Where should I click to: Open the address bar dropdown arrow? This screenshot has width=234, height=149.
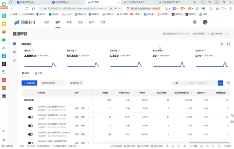tap(120, 9)
